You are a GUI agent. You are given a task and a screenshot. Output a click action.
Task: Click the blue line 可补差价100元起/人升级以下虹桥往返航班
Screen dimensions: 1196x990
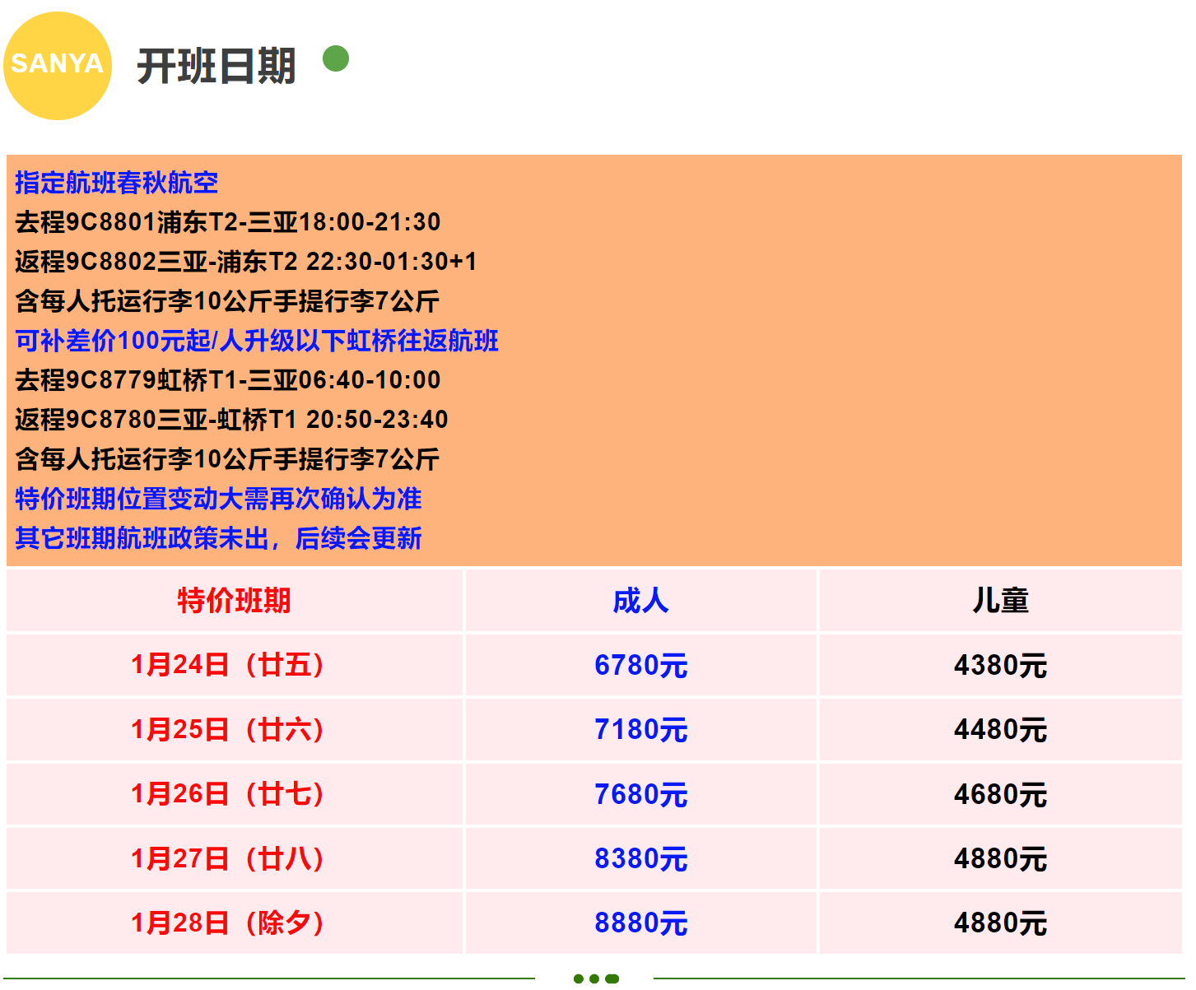[x=257, y=341]
